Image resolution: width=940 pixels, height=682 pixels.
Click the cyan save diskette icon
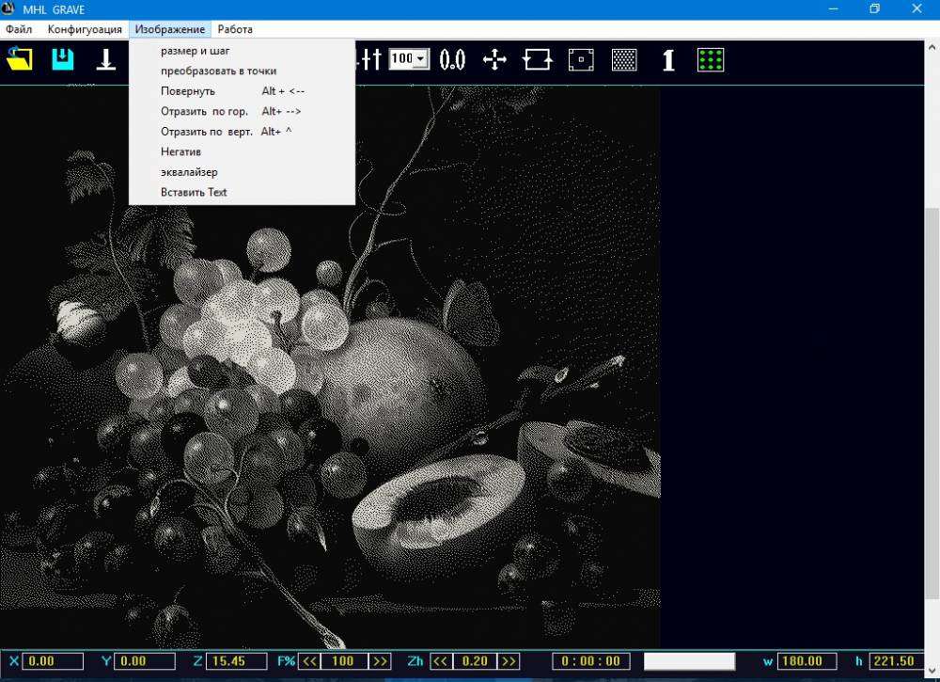[63, 59]
